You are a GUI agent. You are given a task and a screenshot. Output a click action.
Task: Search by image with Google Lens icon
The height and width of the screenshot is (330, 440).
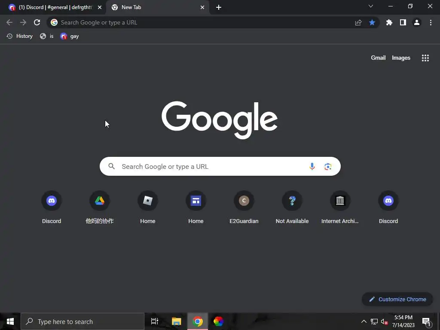pos(328,166)
